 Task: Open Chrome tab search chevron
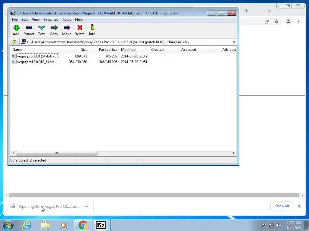click(269, 11)
